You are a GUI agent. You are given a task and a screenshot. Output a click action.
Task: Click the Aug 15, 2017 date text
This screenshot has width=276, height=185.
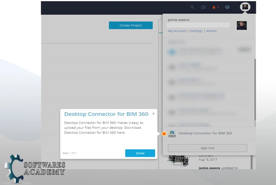208,160
